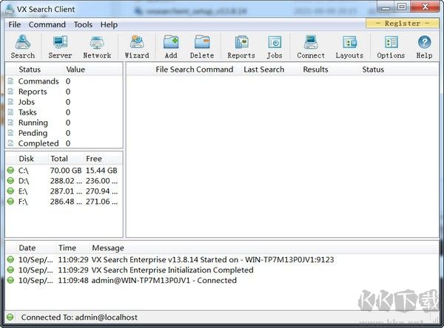Viewport: 444px width, 328px height.
Task: Open the Search toolbar tool
Action: (23, 47)
